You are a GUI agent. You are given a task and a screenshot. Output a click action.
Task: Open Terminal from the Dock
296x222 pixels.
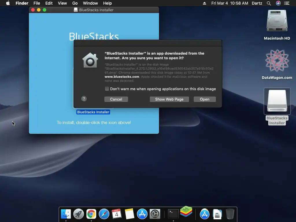[x=173, y=214]
